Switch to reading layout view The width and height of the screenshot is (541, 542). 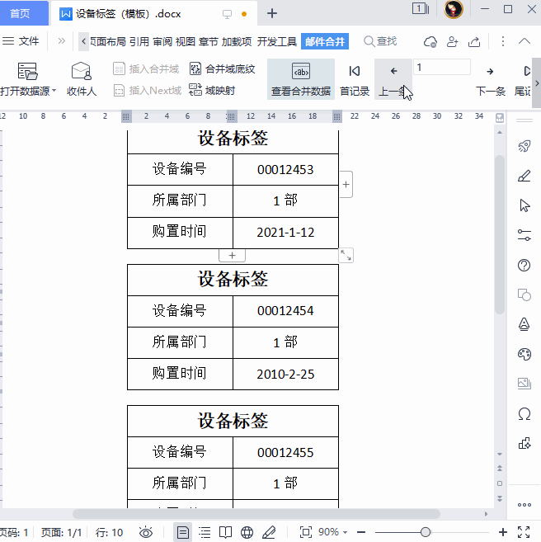point(226,532)
